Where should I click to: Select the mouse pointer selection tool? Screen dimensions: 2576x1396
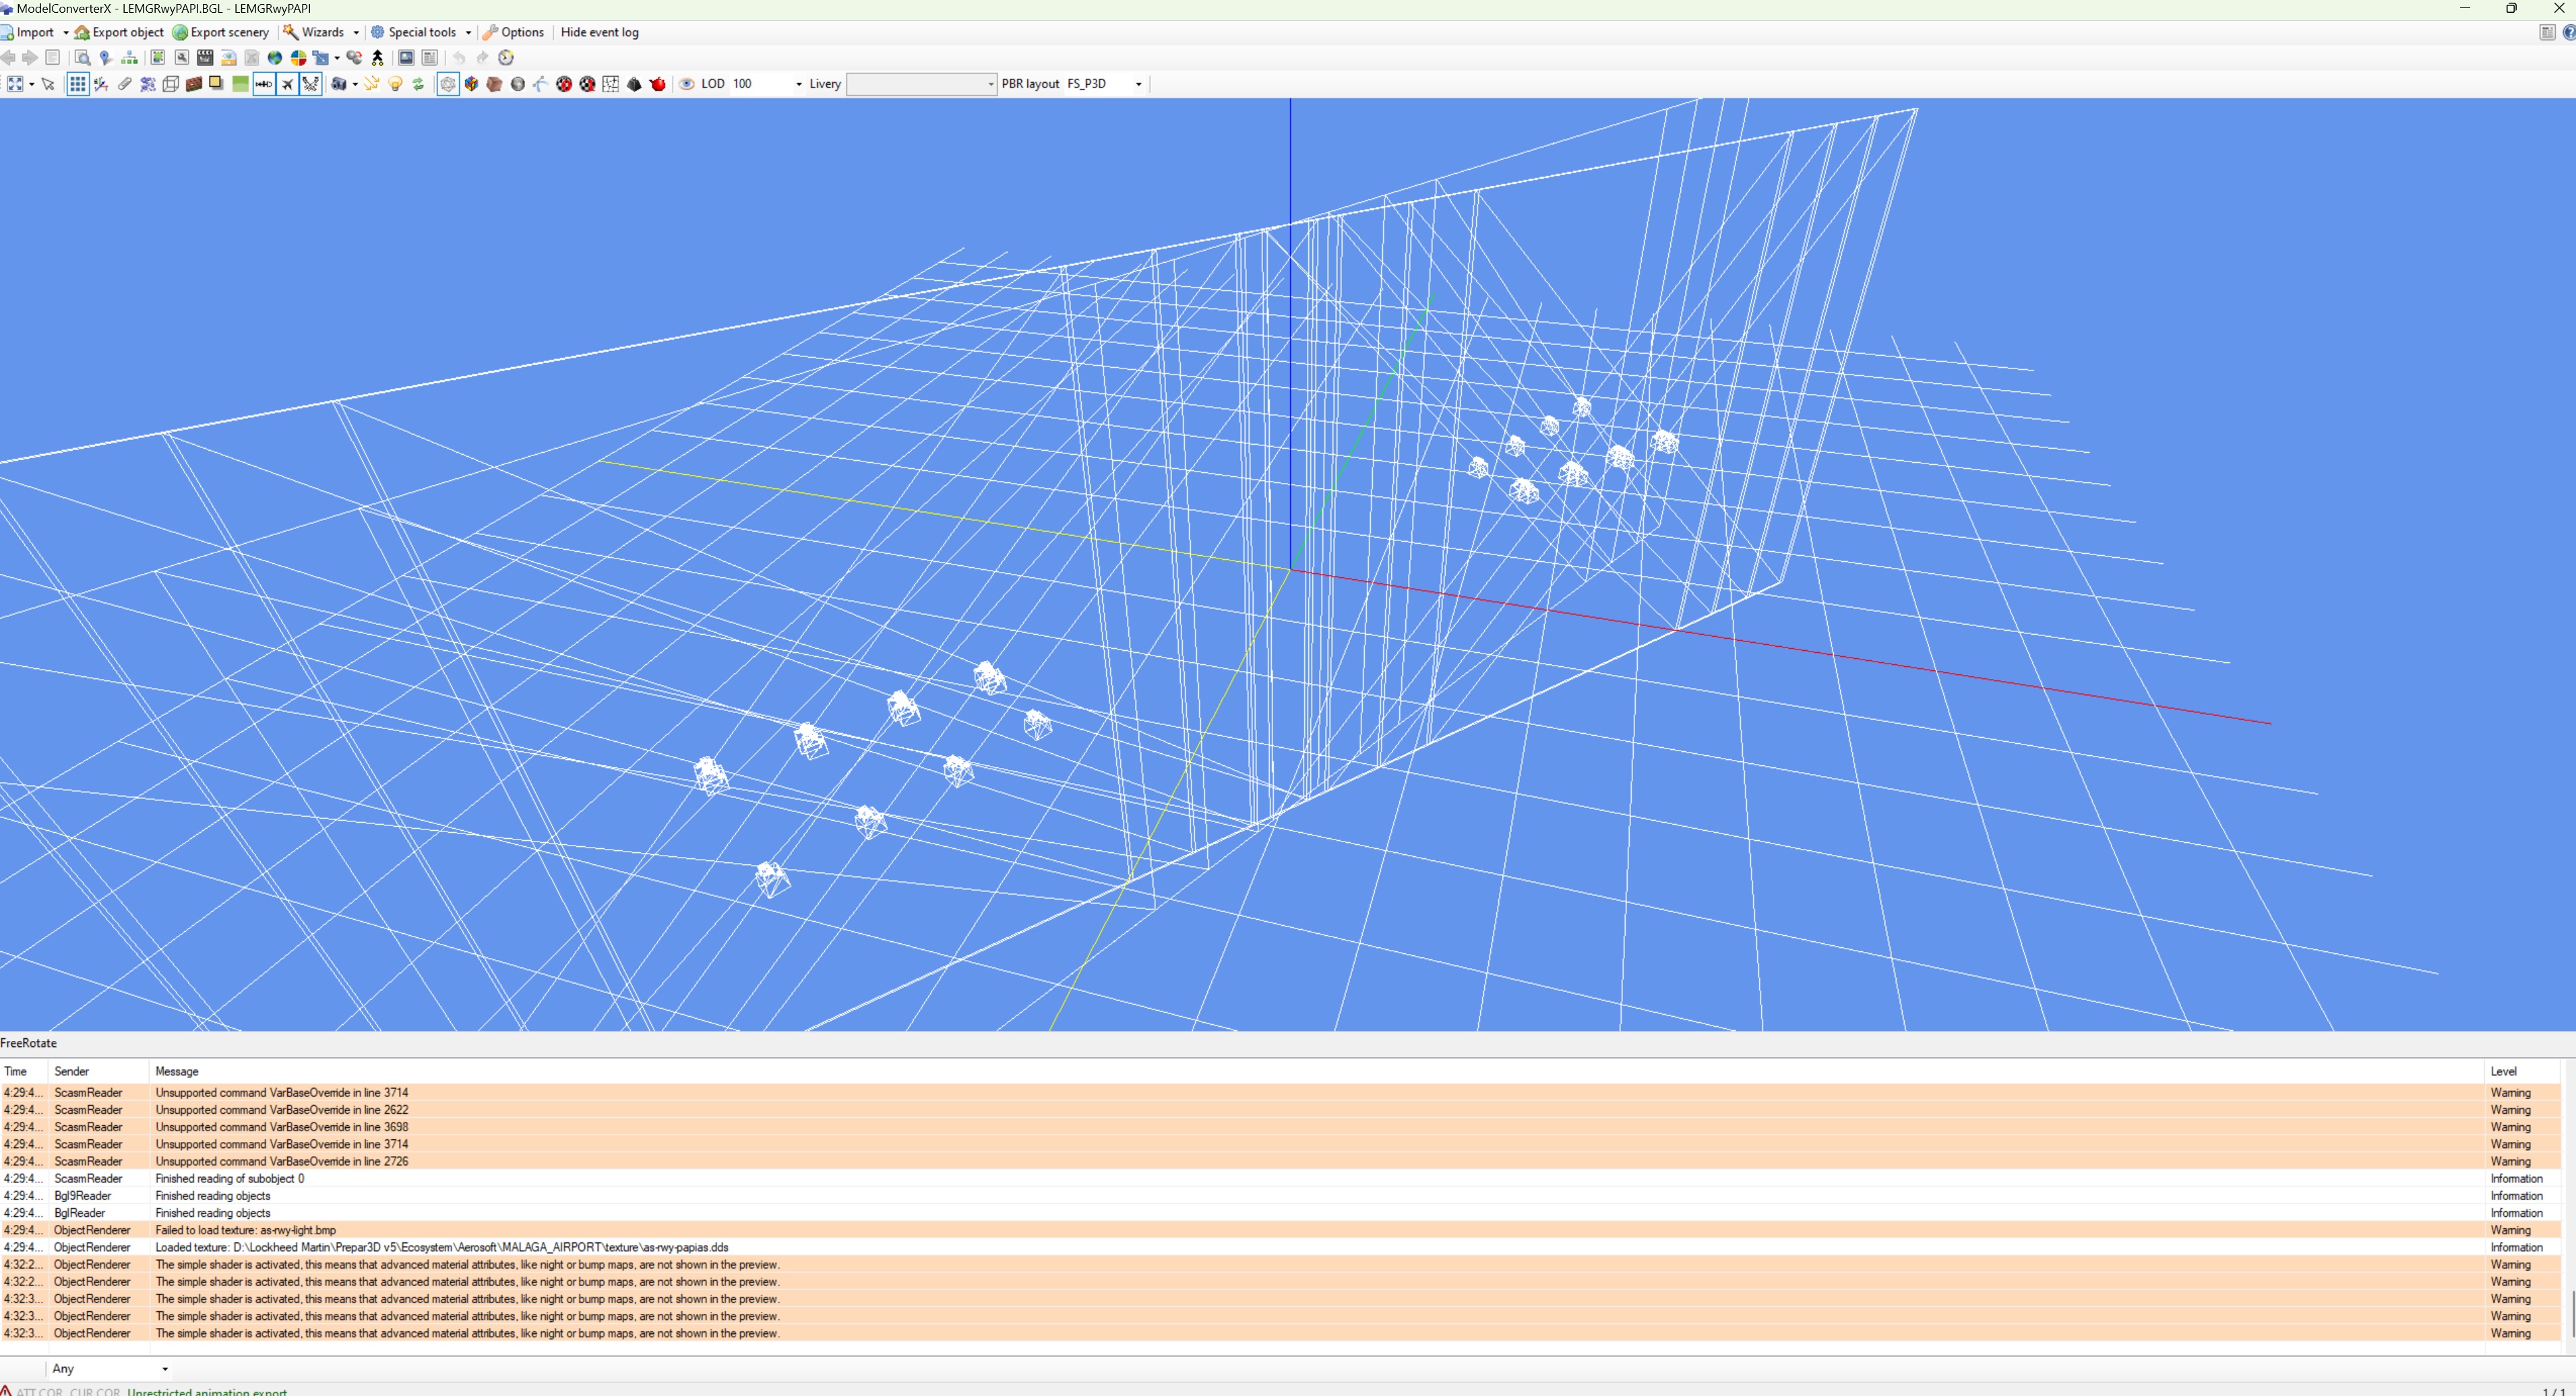click(x=48, y=84)
